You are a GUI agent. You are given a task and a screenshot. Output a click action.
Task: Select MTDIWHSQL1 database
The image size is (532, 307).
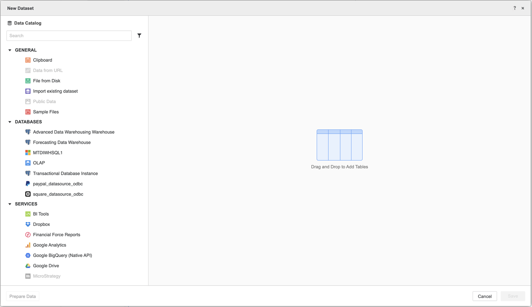tap(48, 153)
